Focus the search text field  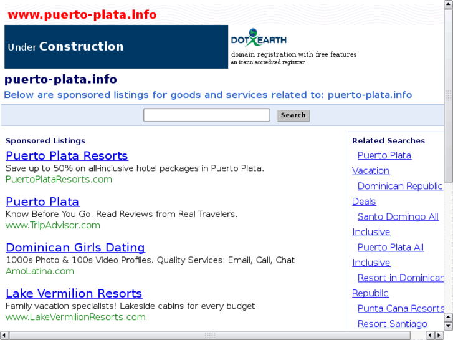[x=207, y=115]
